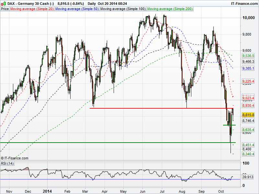This screenshot has height=194, width=259.
Task: Click the Jun label on time axis
Action: [x=142, y=191]
